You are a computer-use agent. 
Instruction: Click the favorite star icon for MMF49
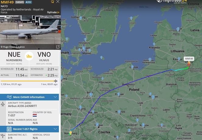(52, 2)
